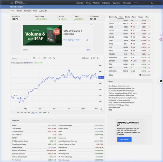Set chart range to 1W
Image resolution: width=163 pixels, height=162 pixels.
point(22,113)
